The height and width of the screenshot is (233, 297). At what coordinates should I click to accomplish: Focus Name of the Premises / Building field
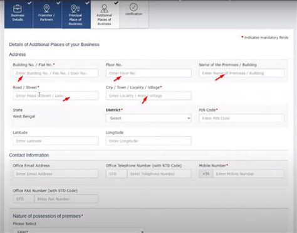(x=242, y=73)
